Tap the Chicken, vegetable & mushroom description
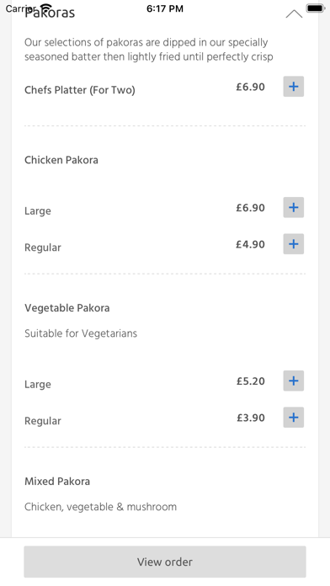This screenshot has width=330, height=586. pos(100,507)
